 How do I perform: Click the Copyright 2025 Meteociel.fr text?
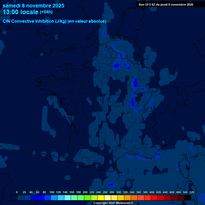pos(113,203)
